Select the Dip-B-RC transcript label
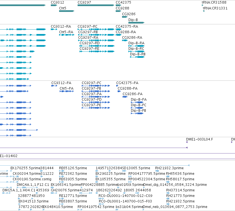Image resolution: width=235 pixels, height=211 pixels. tap(136, 49)
